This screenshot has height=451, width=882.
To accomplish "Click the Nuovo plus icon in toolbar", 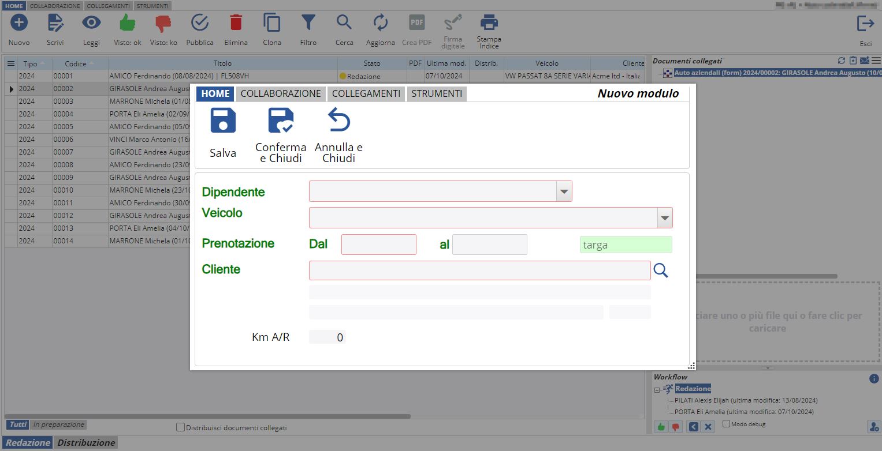I will (19, 23).
